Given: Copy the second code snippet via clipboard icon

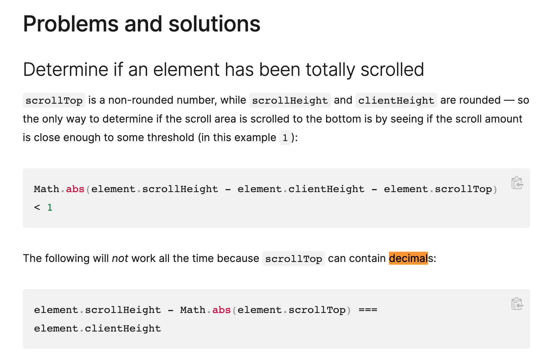Looking at the screenshot, I should point(517,304).
